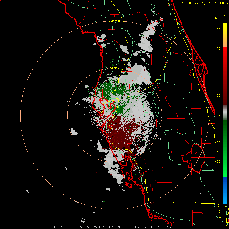Click the blue segment of the color bar
This screenshot has height=229, width=229.
tap(225, 190)
